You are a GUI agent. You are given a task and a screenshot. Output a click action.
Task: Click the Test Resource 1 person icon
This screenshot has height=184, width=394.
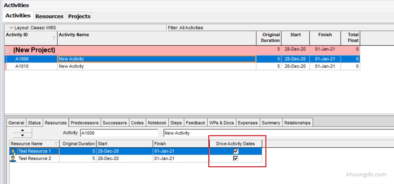[13, 151]
